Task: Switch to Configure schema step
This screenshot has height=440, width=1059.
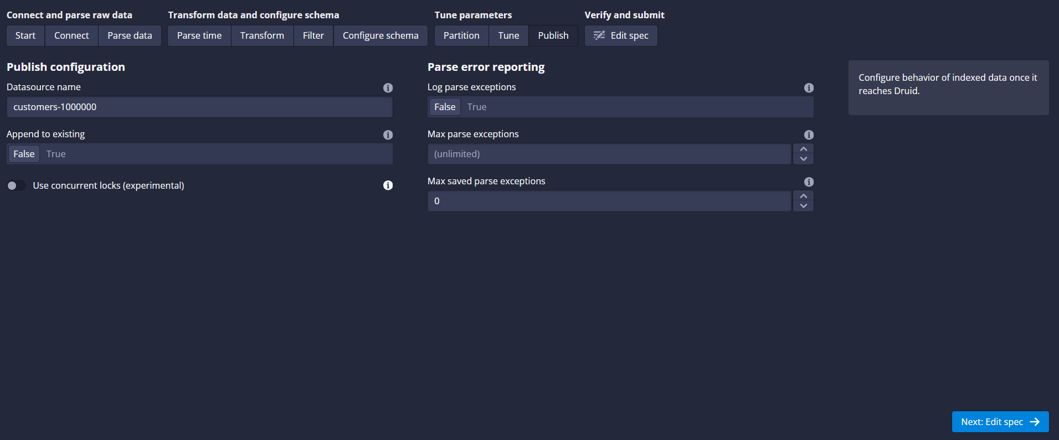Action: coord(381,35)
